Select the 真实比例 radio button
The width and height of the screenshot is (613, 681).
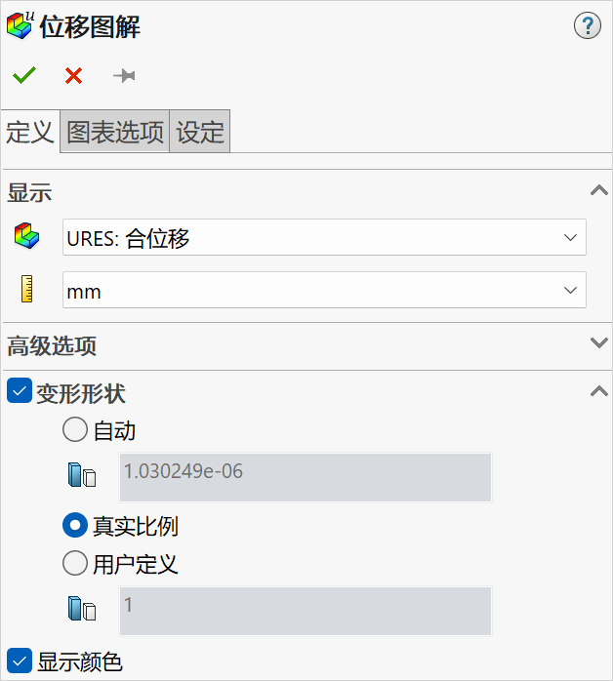[x=74, y=526]
